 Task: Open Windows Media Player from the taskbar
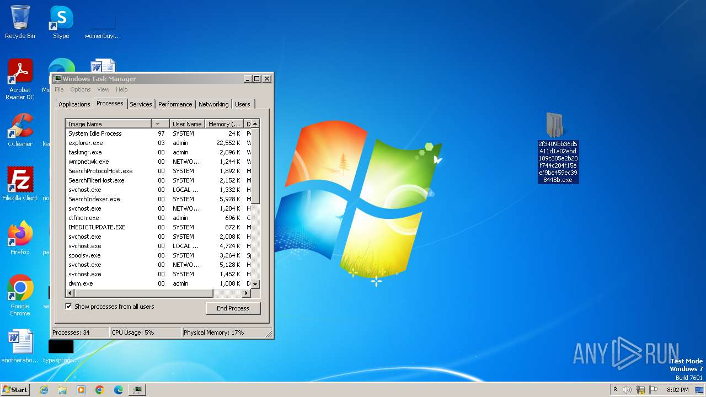pos(81,390)
